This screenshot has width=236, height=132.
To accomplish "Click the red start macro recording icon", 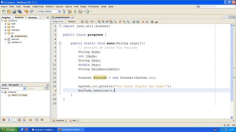I will click(143, 22).
